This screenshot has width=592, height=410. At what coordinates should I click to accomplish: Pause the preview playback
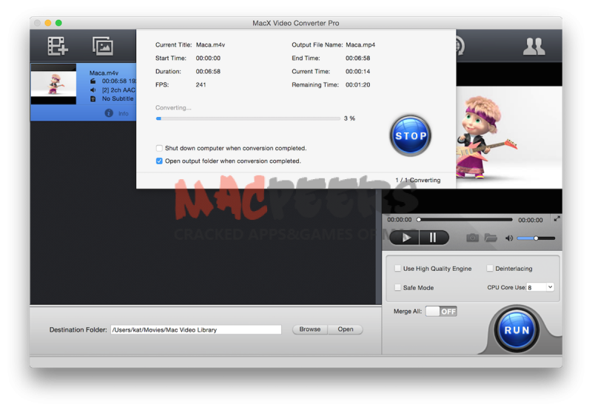[x=434, y=238]
